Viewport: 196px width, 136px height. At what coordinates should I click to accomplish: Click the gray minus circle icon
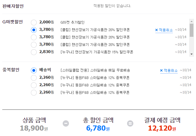66,123
